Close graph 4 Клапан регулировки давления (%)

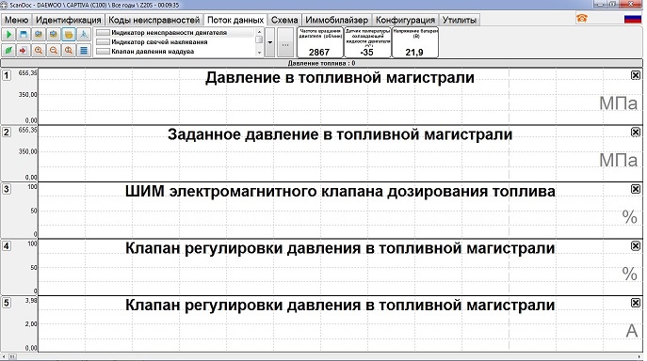click(636, 245)
